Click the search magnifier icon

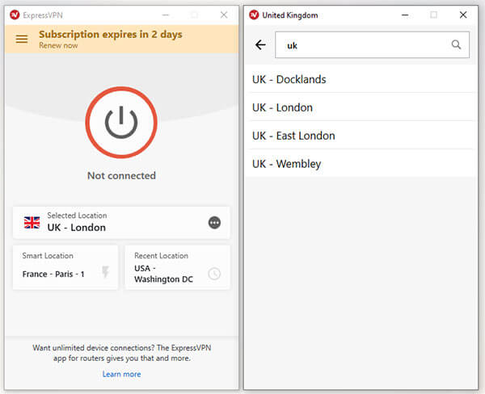tap(456, 44)
